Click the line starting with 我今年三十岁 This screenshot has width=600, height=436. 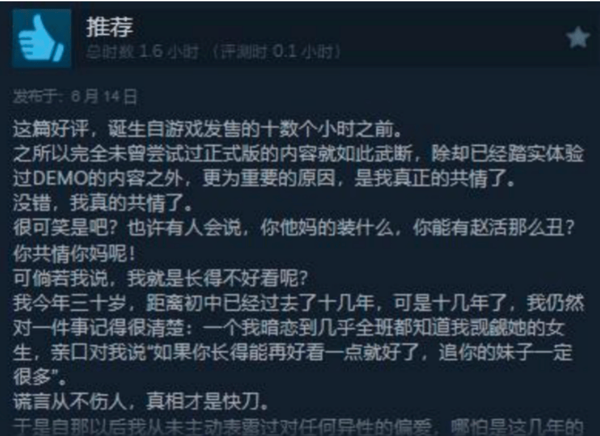point(299,303)
